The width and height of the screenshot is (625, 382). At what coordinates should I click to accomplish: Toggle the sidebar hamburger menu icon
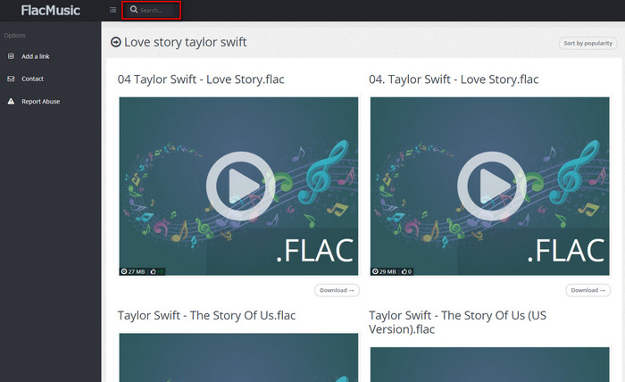click(112, 10)
